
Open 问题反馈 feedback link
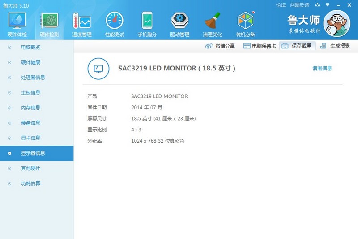299,5
